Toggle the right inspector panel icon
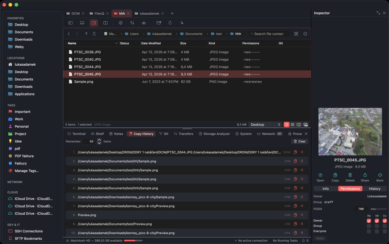This screenshot has height=244, width=389. click(x=94, y=23)
